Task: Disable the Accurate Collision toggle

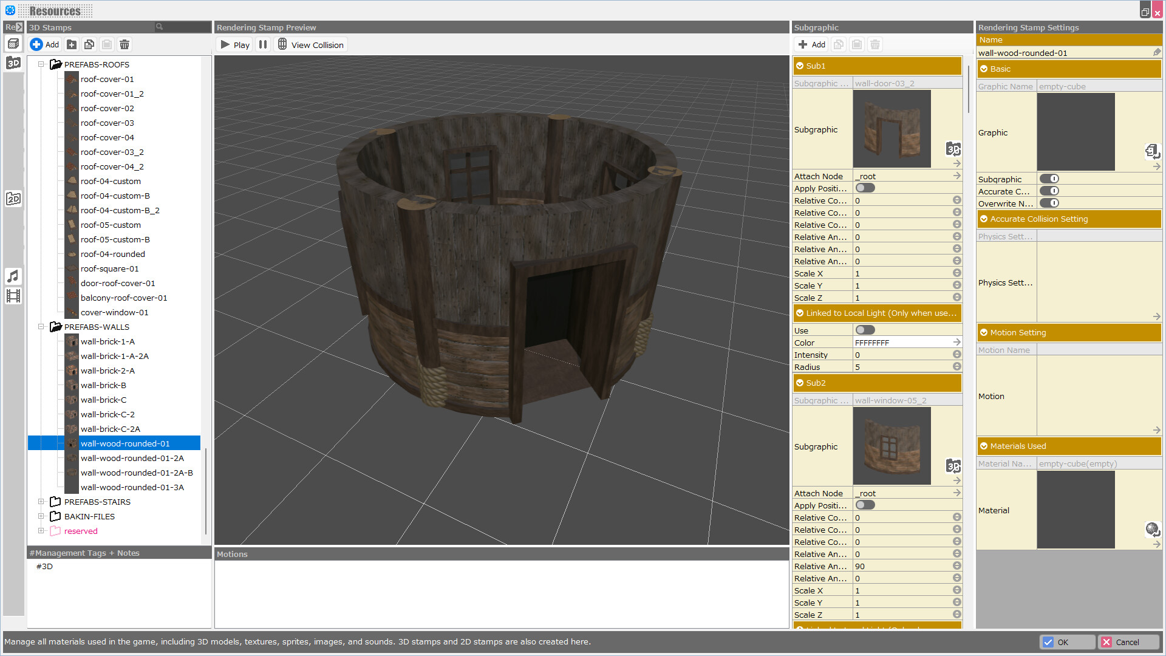Action: 1049,191
